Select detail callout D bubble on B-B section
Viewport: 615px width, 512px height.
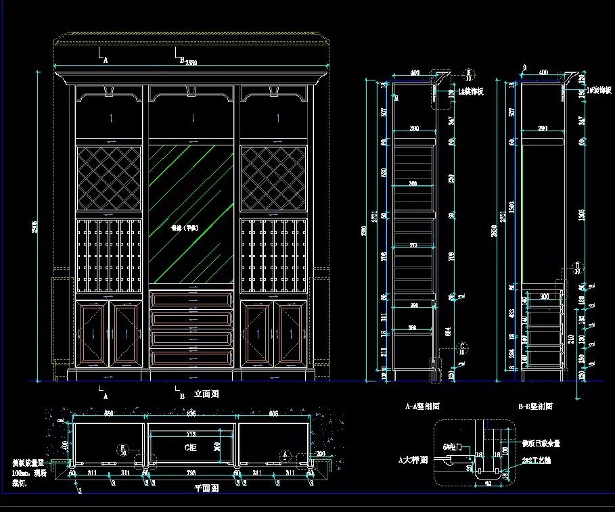coord(577,268)
